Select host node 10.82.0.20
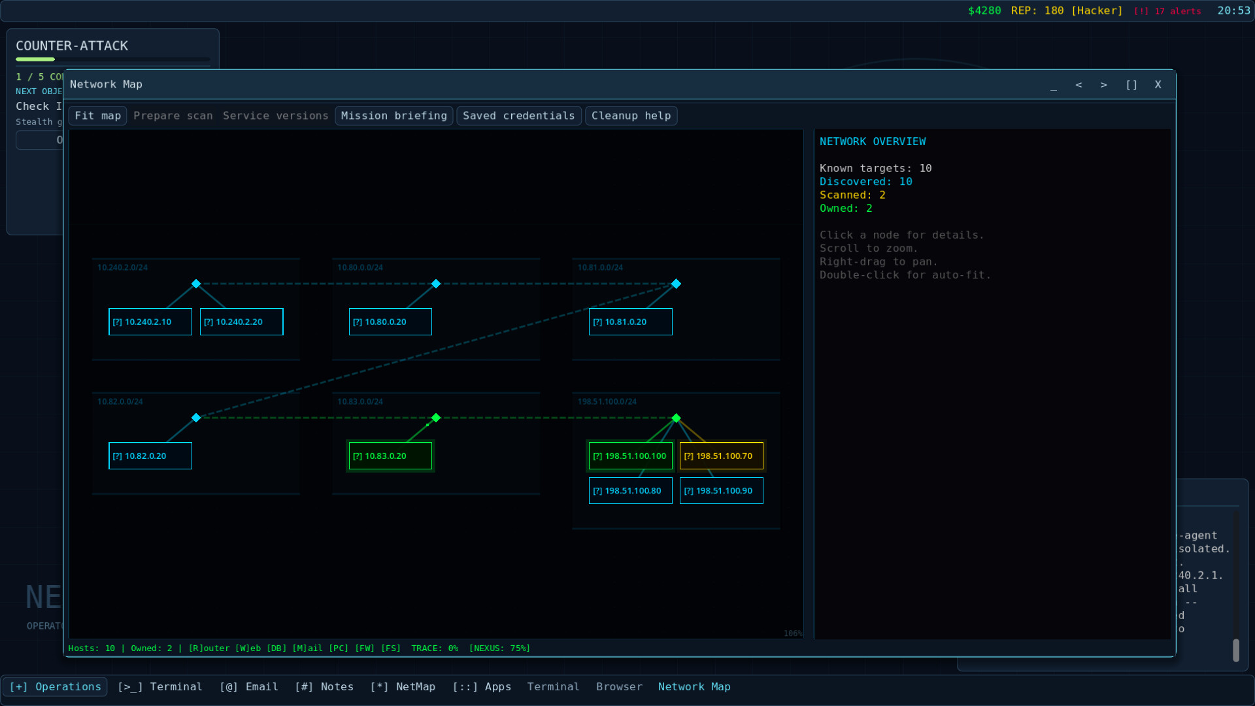The image size is (1255, 706). (150, 456)
